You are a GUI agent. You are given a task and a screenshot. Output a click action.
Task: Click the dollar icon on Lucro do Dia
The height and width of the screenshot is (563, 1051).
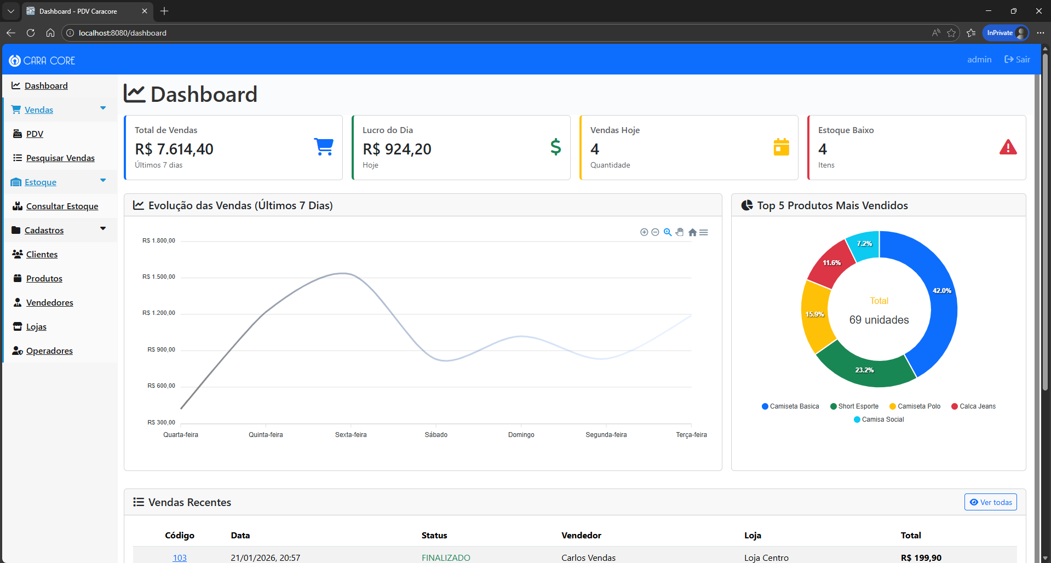coord(555,146)
